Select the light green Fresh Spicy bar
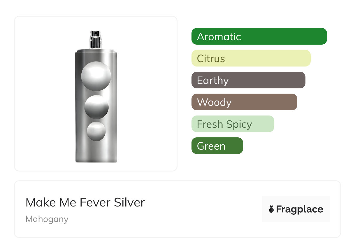This screenshot has width=355, height=252. point(233,124)
